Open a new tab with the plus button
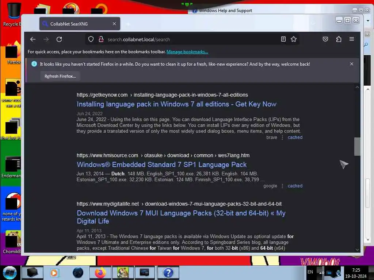Screen dimensions: 374x280 click(128, 24)
